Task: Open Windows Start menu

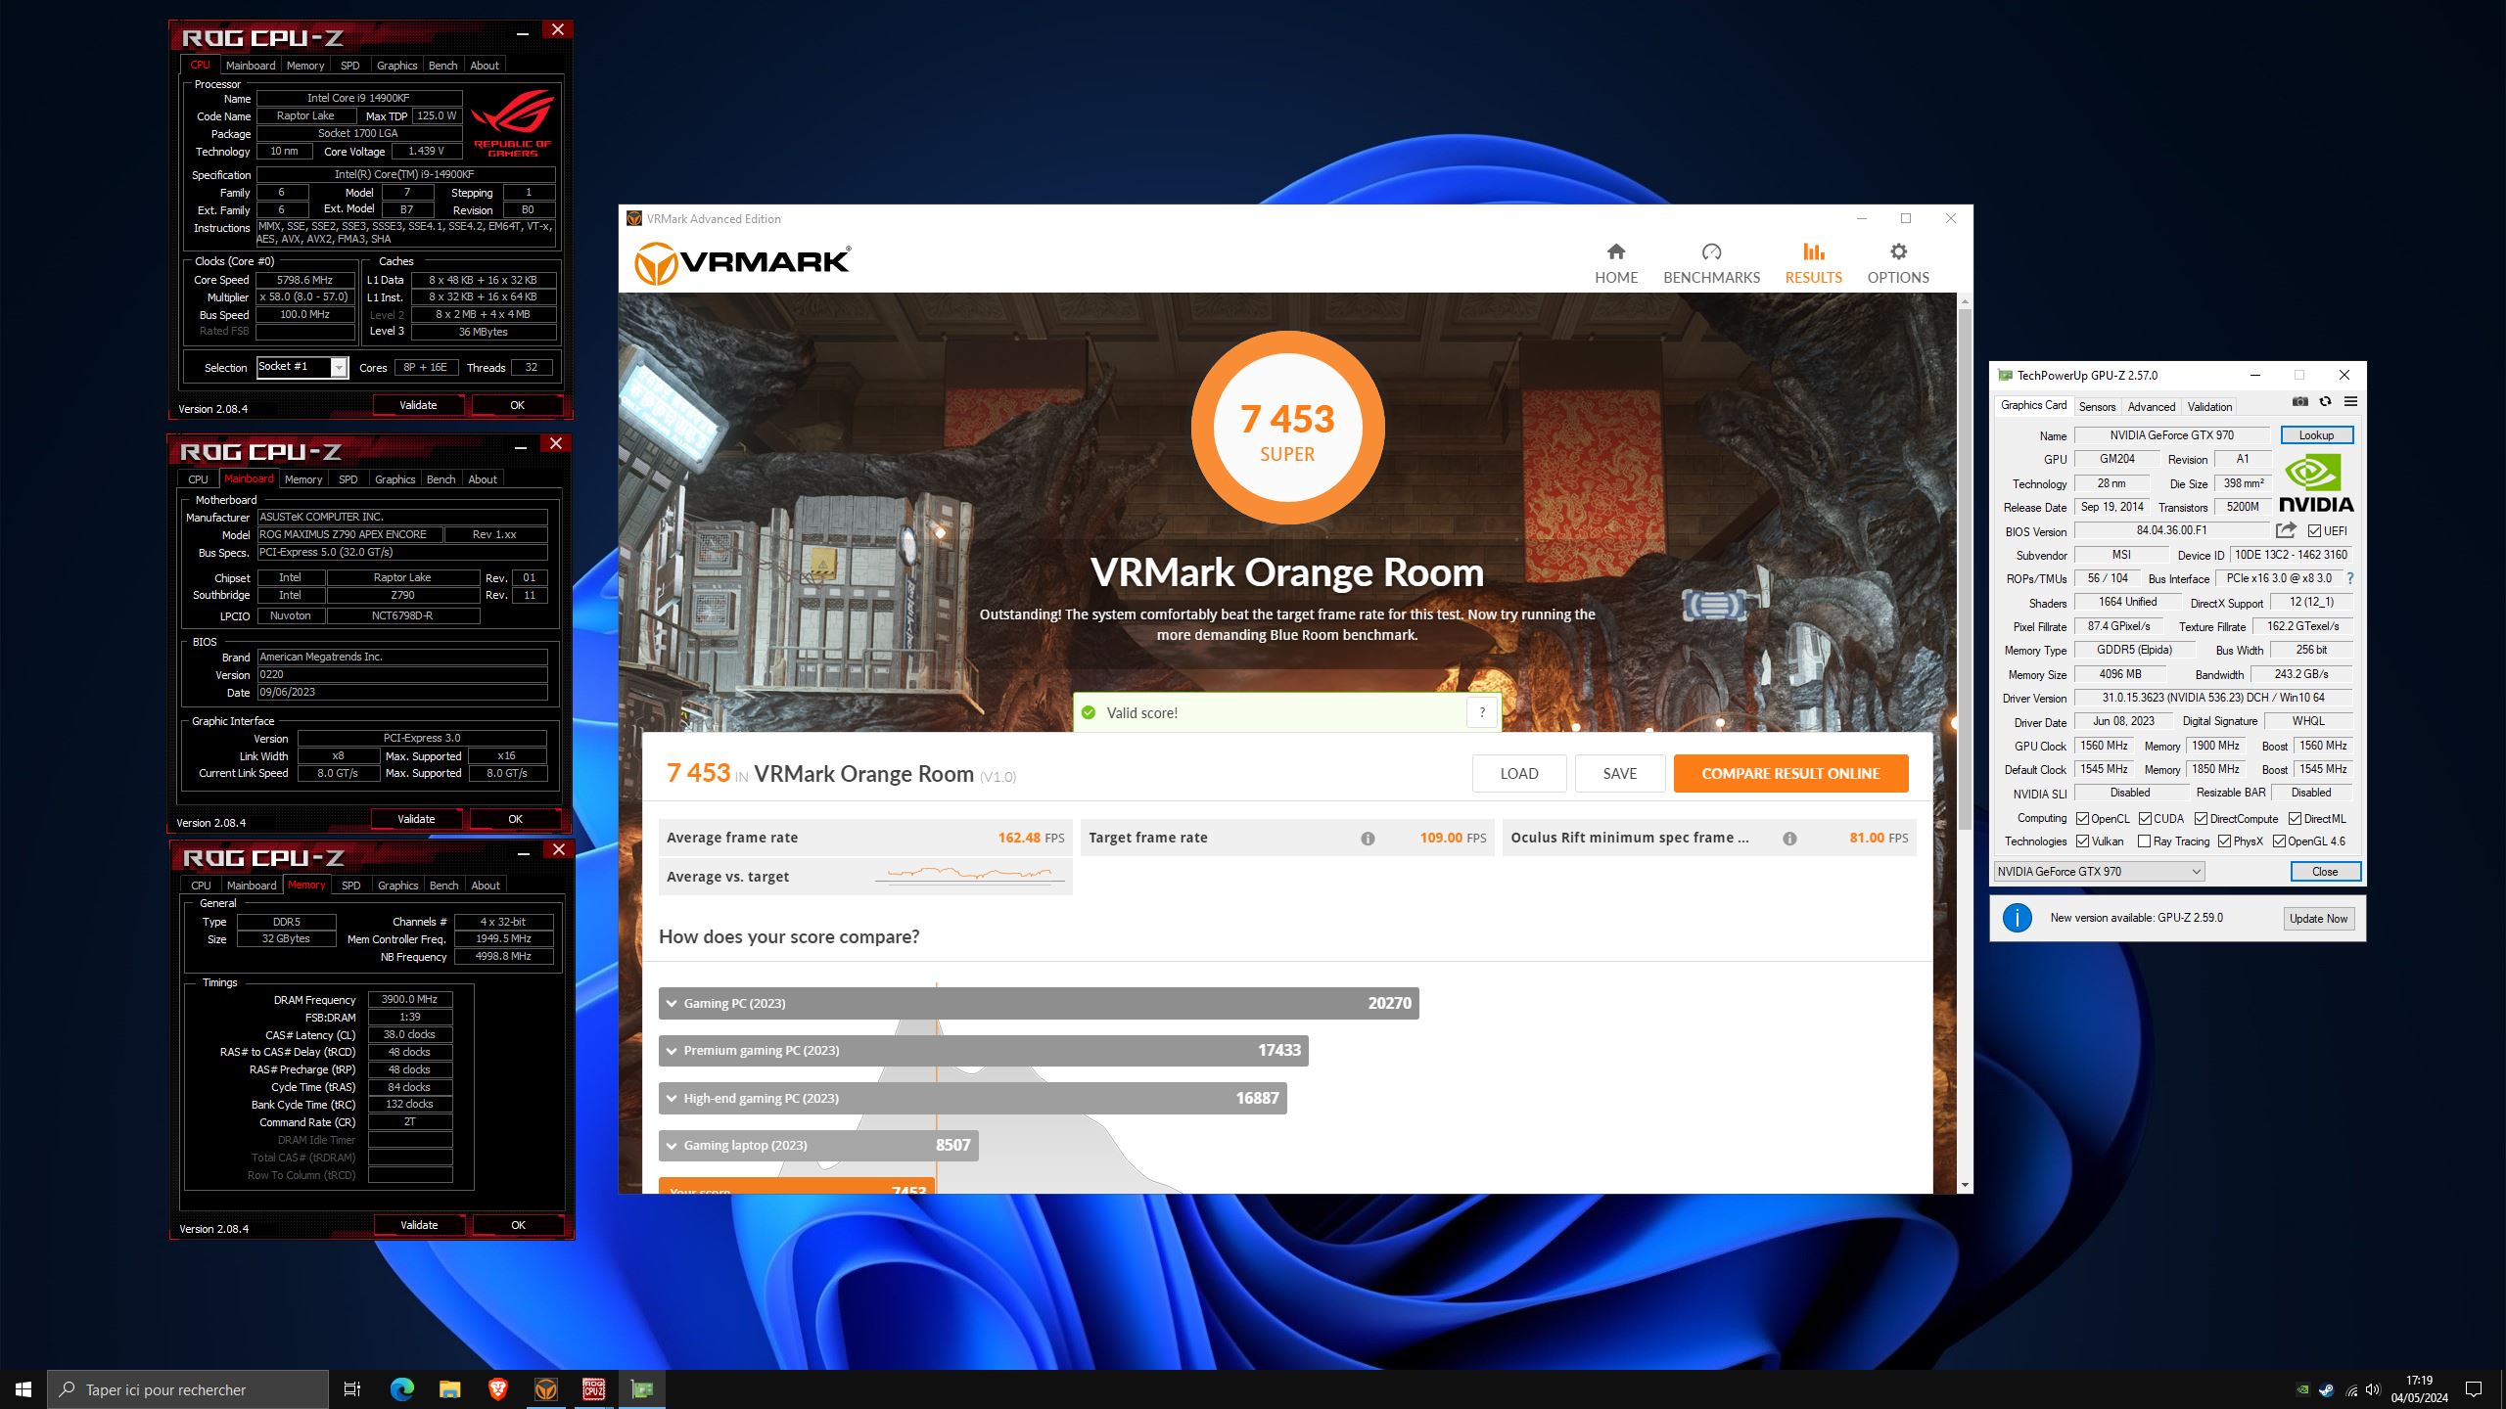Action: pyautogui.click(x=23, y=1389)
